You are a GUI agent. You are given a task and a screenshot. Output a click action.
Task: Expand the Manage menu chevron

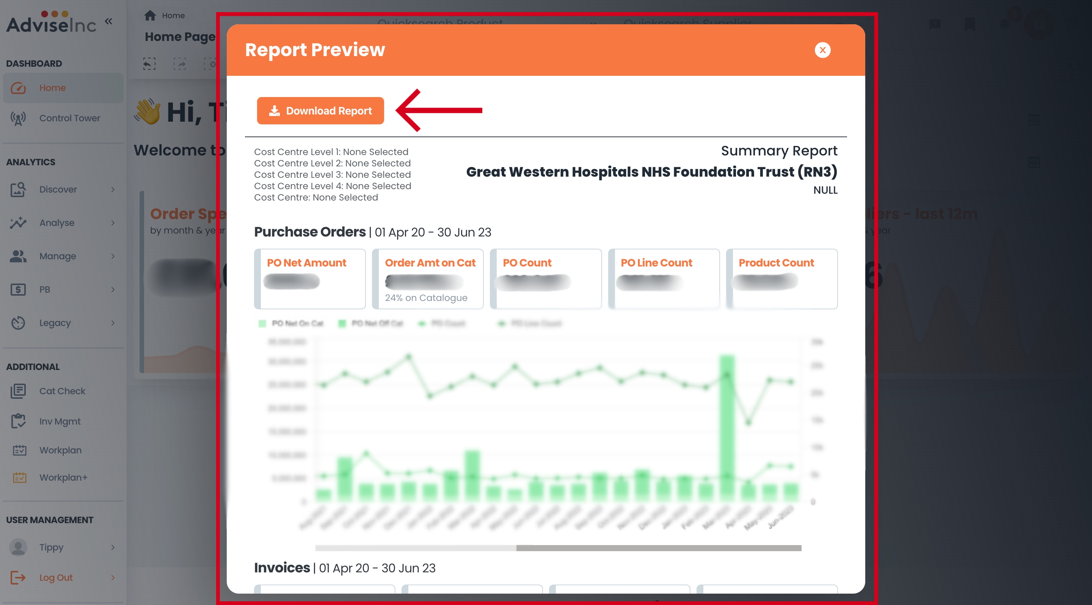[x=113, y=256]
